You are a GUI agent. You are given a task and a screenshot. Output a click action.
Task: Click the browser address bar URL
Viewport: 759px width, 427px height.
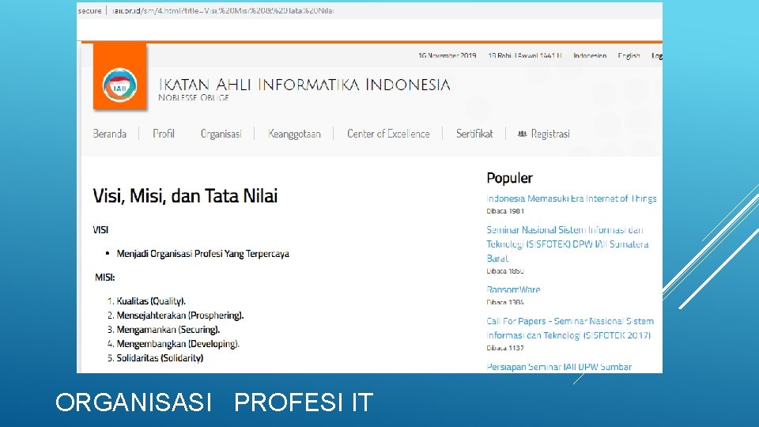223,10
